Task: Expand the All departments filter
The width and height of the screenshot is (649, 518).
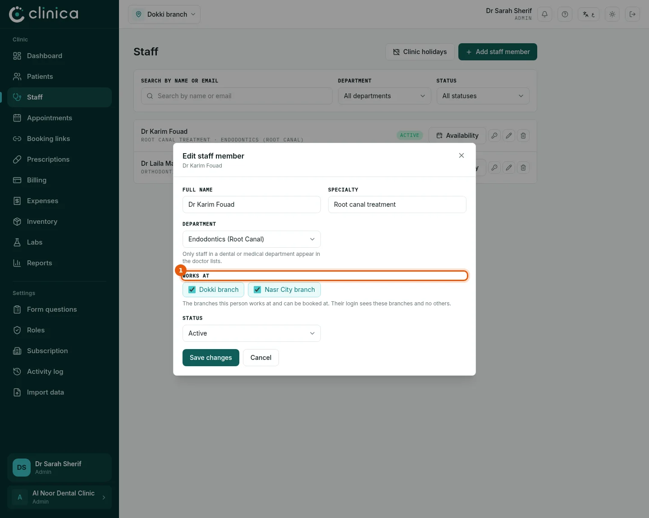Action: pos(384,96)
